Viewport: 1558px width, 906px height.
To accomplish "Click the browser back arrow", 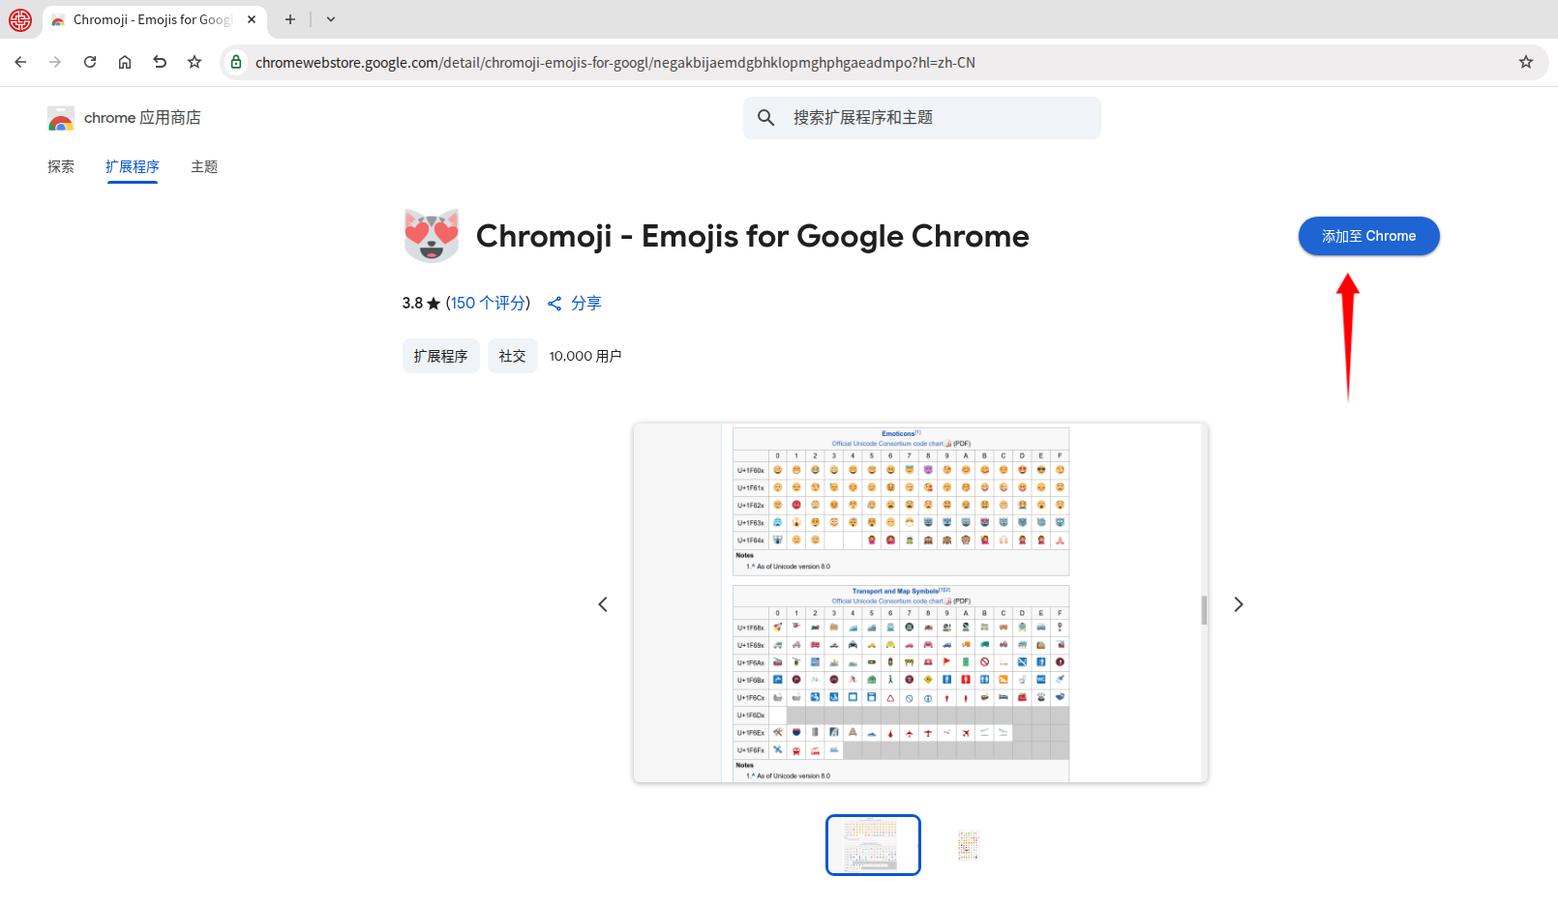I will tap(20, 62).
